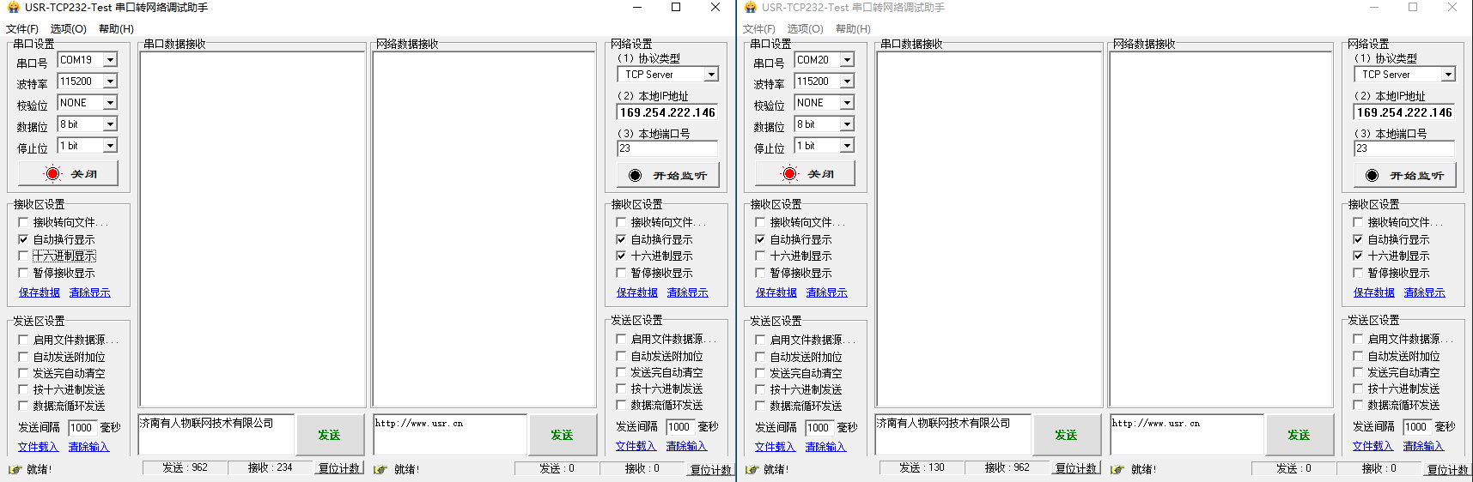Start listening in right window network settings
Screen dimensions: 1473x482
[x=1405, y=175]
